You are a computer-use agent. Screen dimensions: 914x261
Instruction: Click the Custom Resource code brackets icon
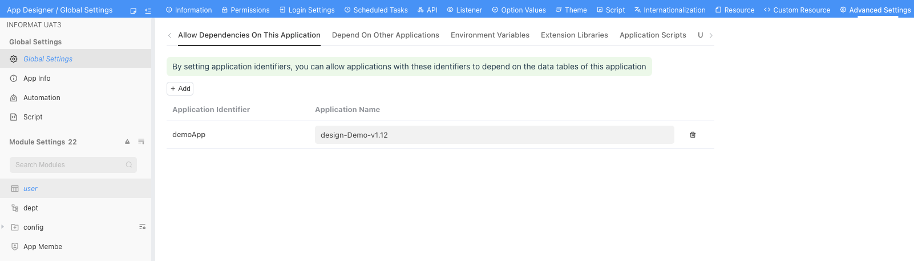click(x=767, y=10)
